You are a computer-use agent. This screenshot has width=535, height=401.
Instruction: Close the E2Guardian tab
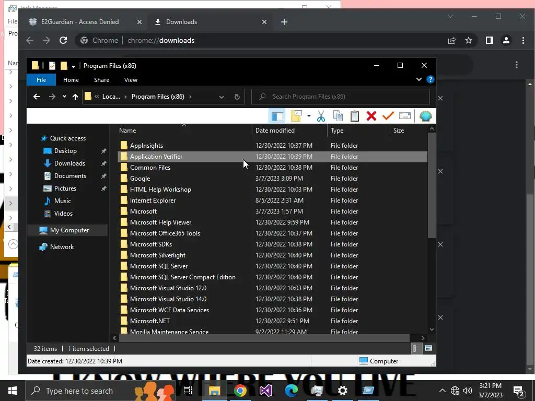(x=139, y=22)
